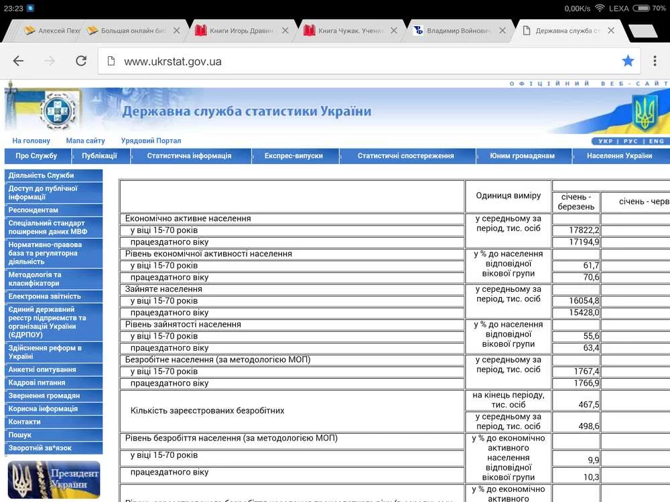Open Доступ до публічної інформації sidebar item
The image size is (670, 502).
click(54, 193)
